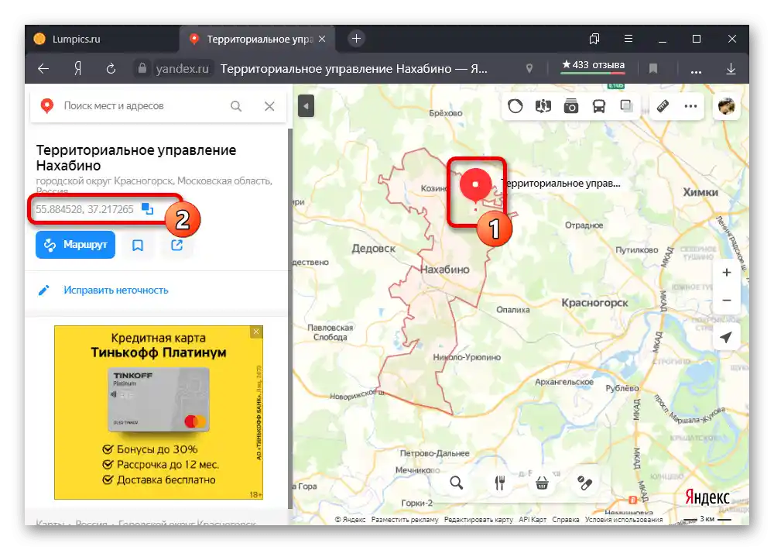Image resolution: width=774 pixels, height=550 pixels.
Task: Click the coordinates text 55.884528, 37.217265
Action: [x=84, y=209]
